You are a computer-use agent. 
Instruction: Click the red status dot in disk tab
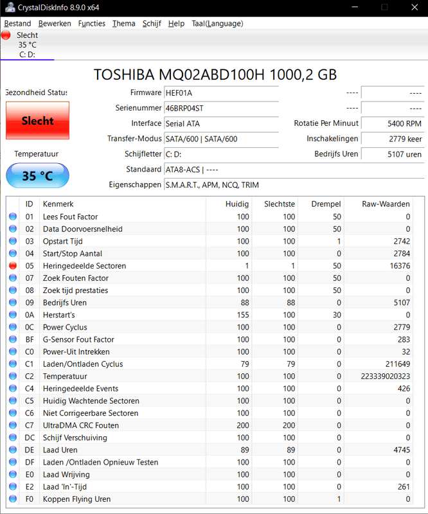coord(6,35)
